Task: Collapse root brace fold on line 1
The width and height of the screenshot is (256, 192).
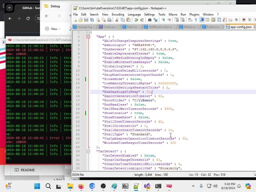Action: (88, 32)
